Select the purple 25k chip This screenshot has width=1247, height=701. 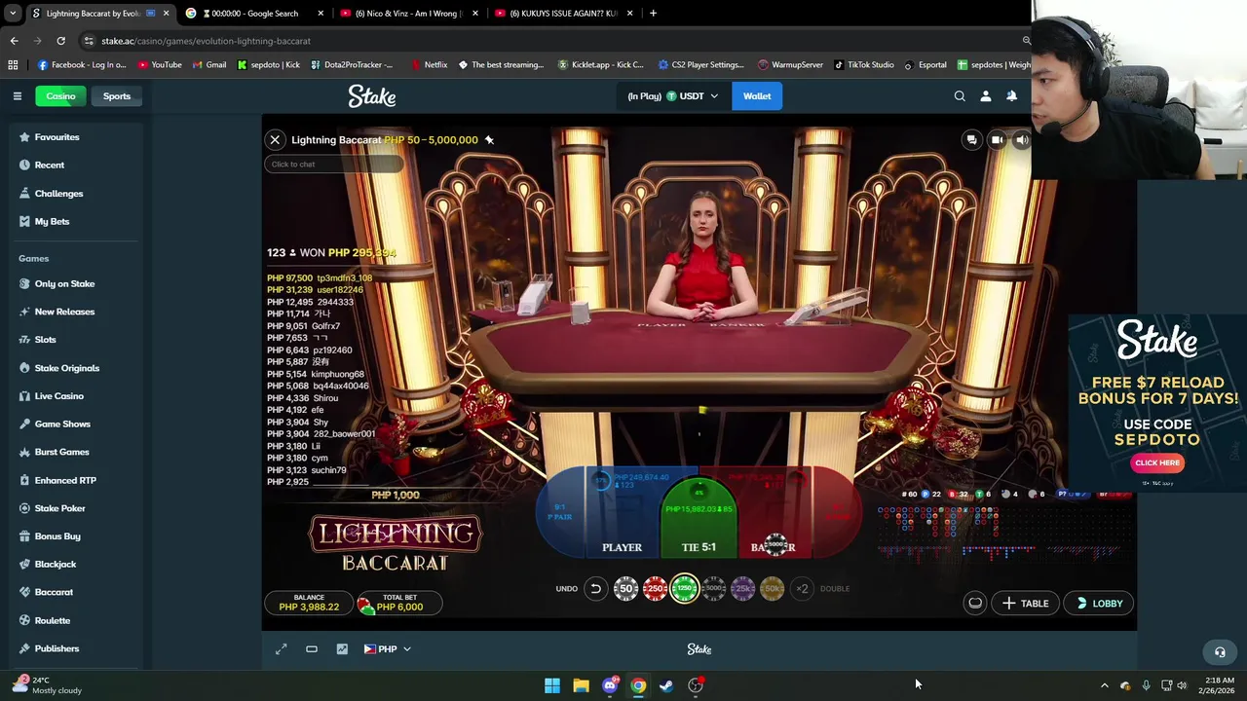743,588
